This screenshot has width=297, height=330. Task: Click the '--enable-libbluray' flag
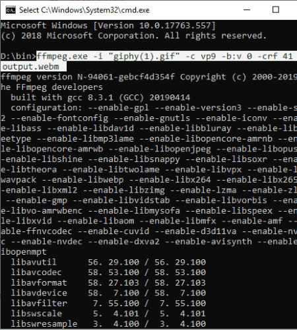185,128
